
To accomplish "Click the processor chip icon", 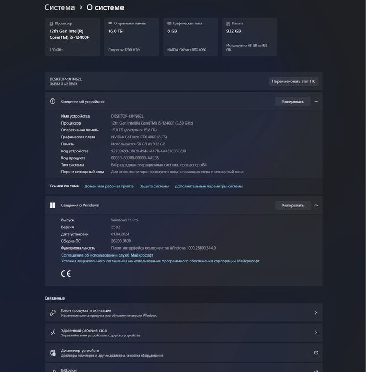I will pos(51,23).
